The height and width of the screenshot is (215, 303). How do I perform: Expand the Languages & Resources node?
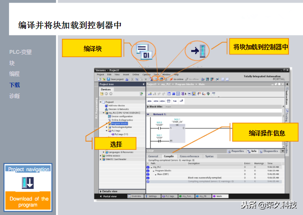(104, 152)
